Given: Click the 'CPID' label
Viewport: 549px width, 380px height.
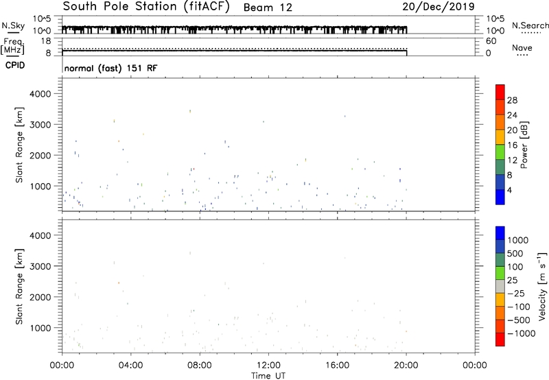Looking at the screenshot, I should (x=15, y=65).
